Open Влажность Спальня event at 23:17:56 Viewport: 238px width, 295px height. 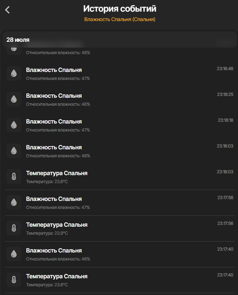coord(54,199)
